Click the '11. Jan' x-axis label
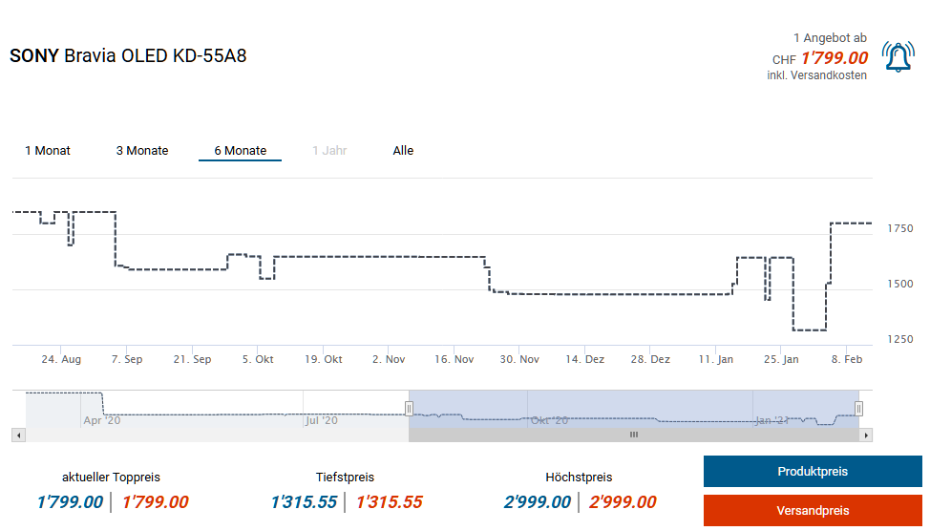The width and height of the screenshot is (930, 531). 716,359
